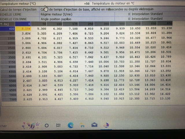Click the bee illustration in the search bar

31,125
